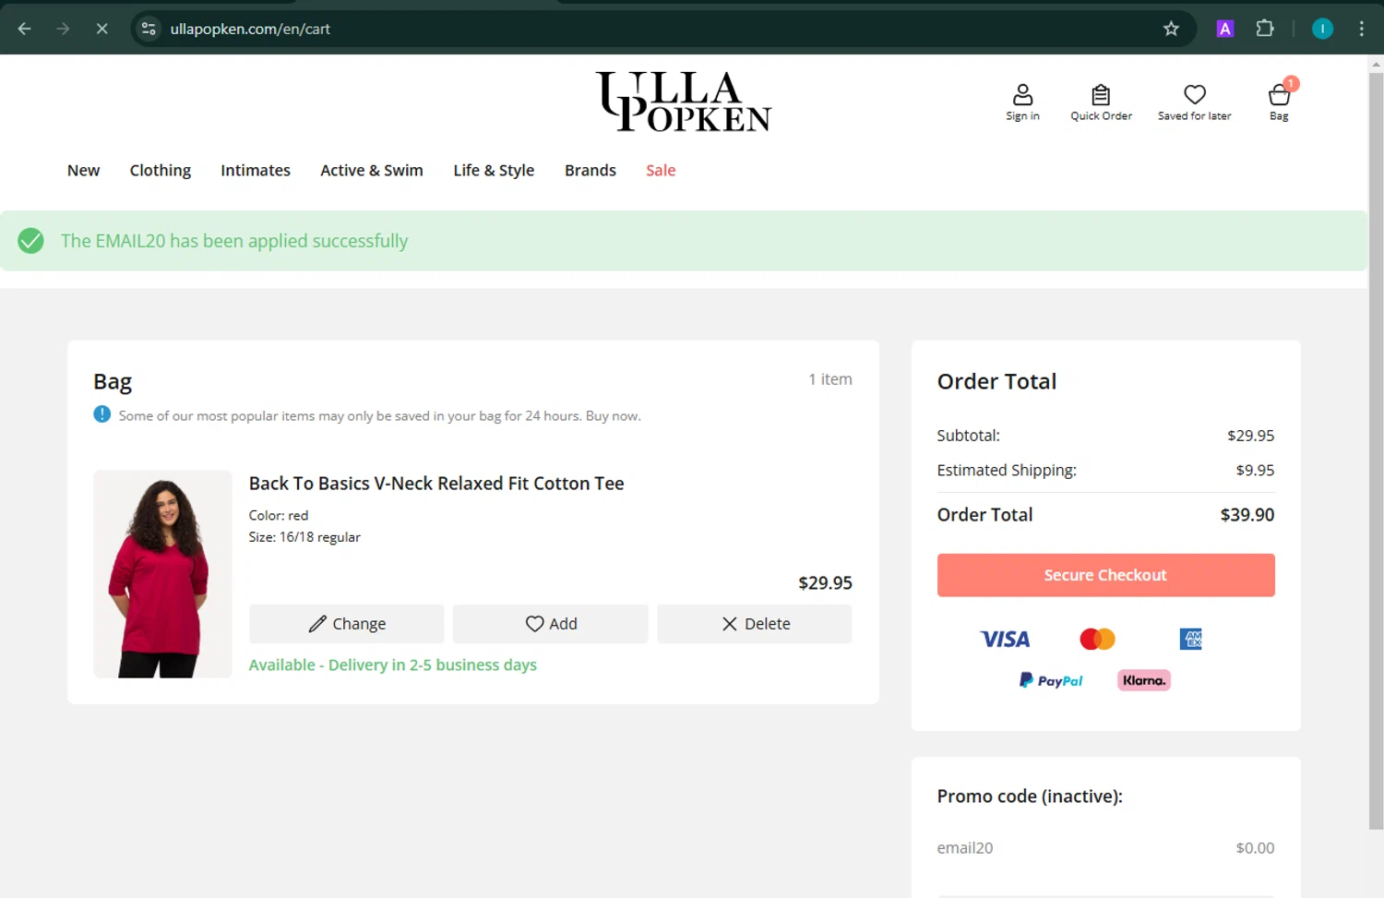Click the Ulla Popken logo
Viewport: 1384px width, 898px height.
click(684, 102)
